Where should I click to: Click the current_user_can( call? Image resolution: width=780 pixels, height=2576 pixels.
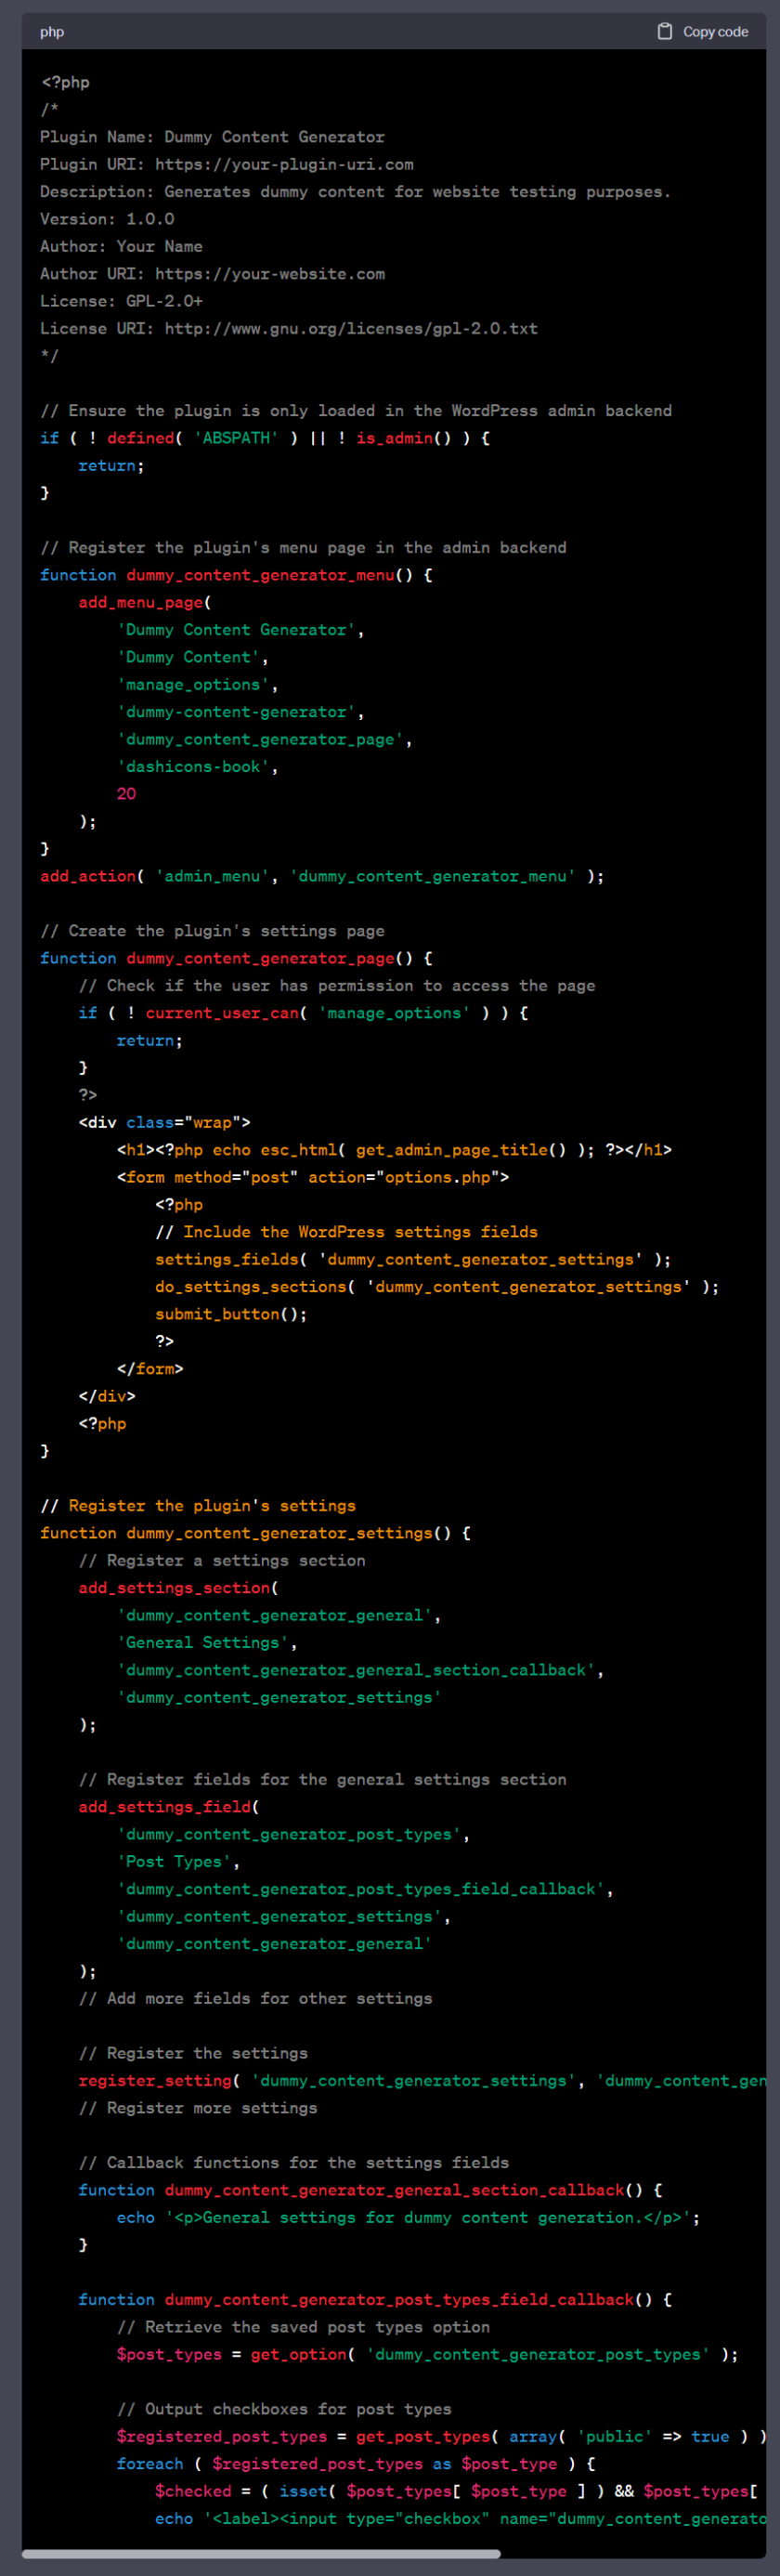tap(226, 1013)
